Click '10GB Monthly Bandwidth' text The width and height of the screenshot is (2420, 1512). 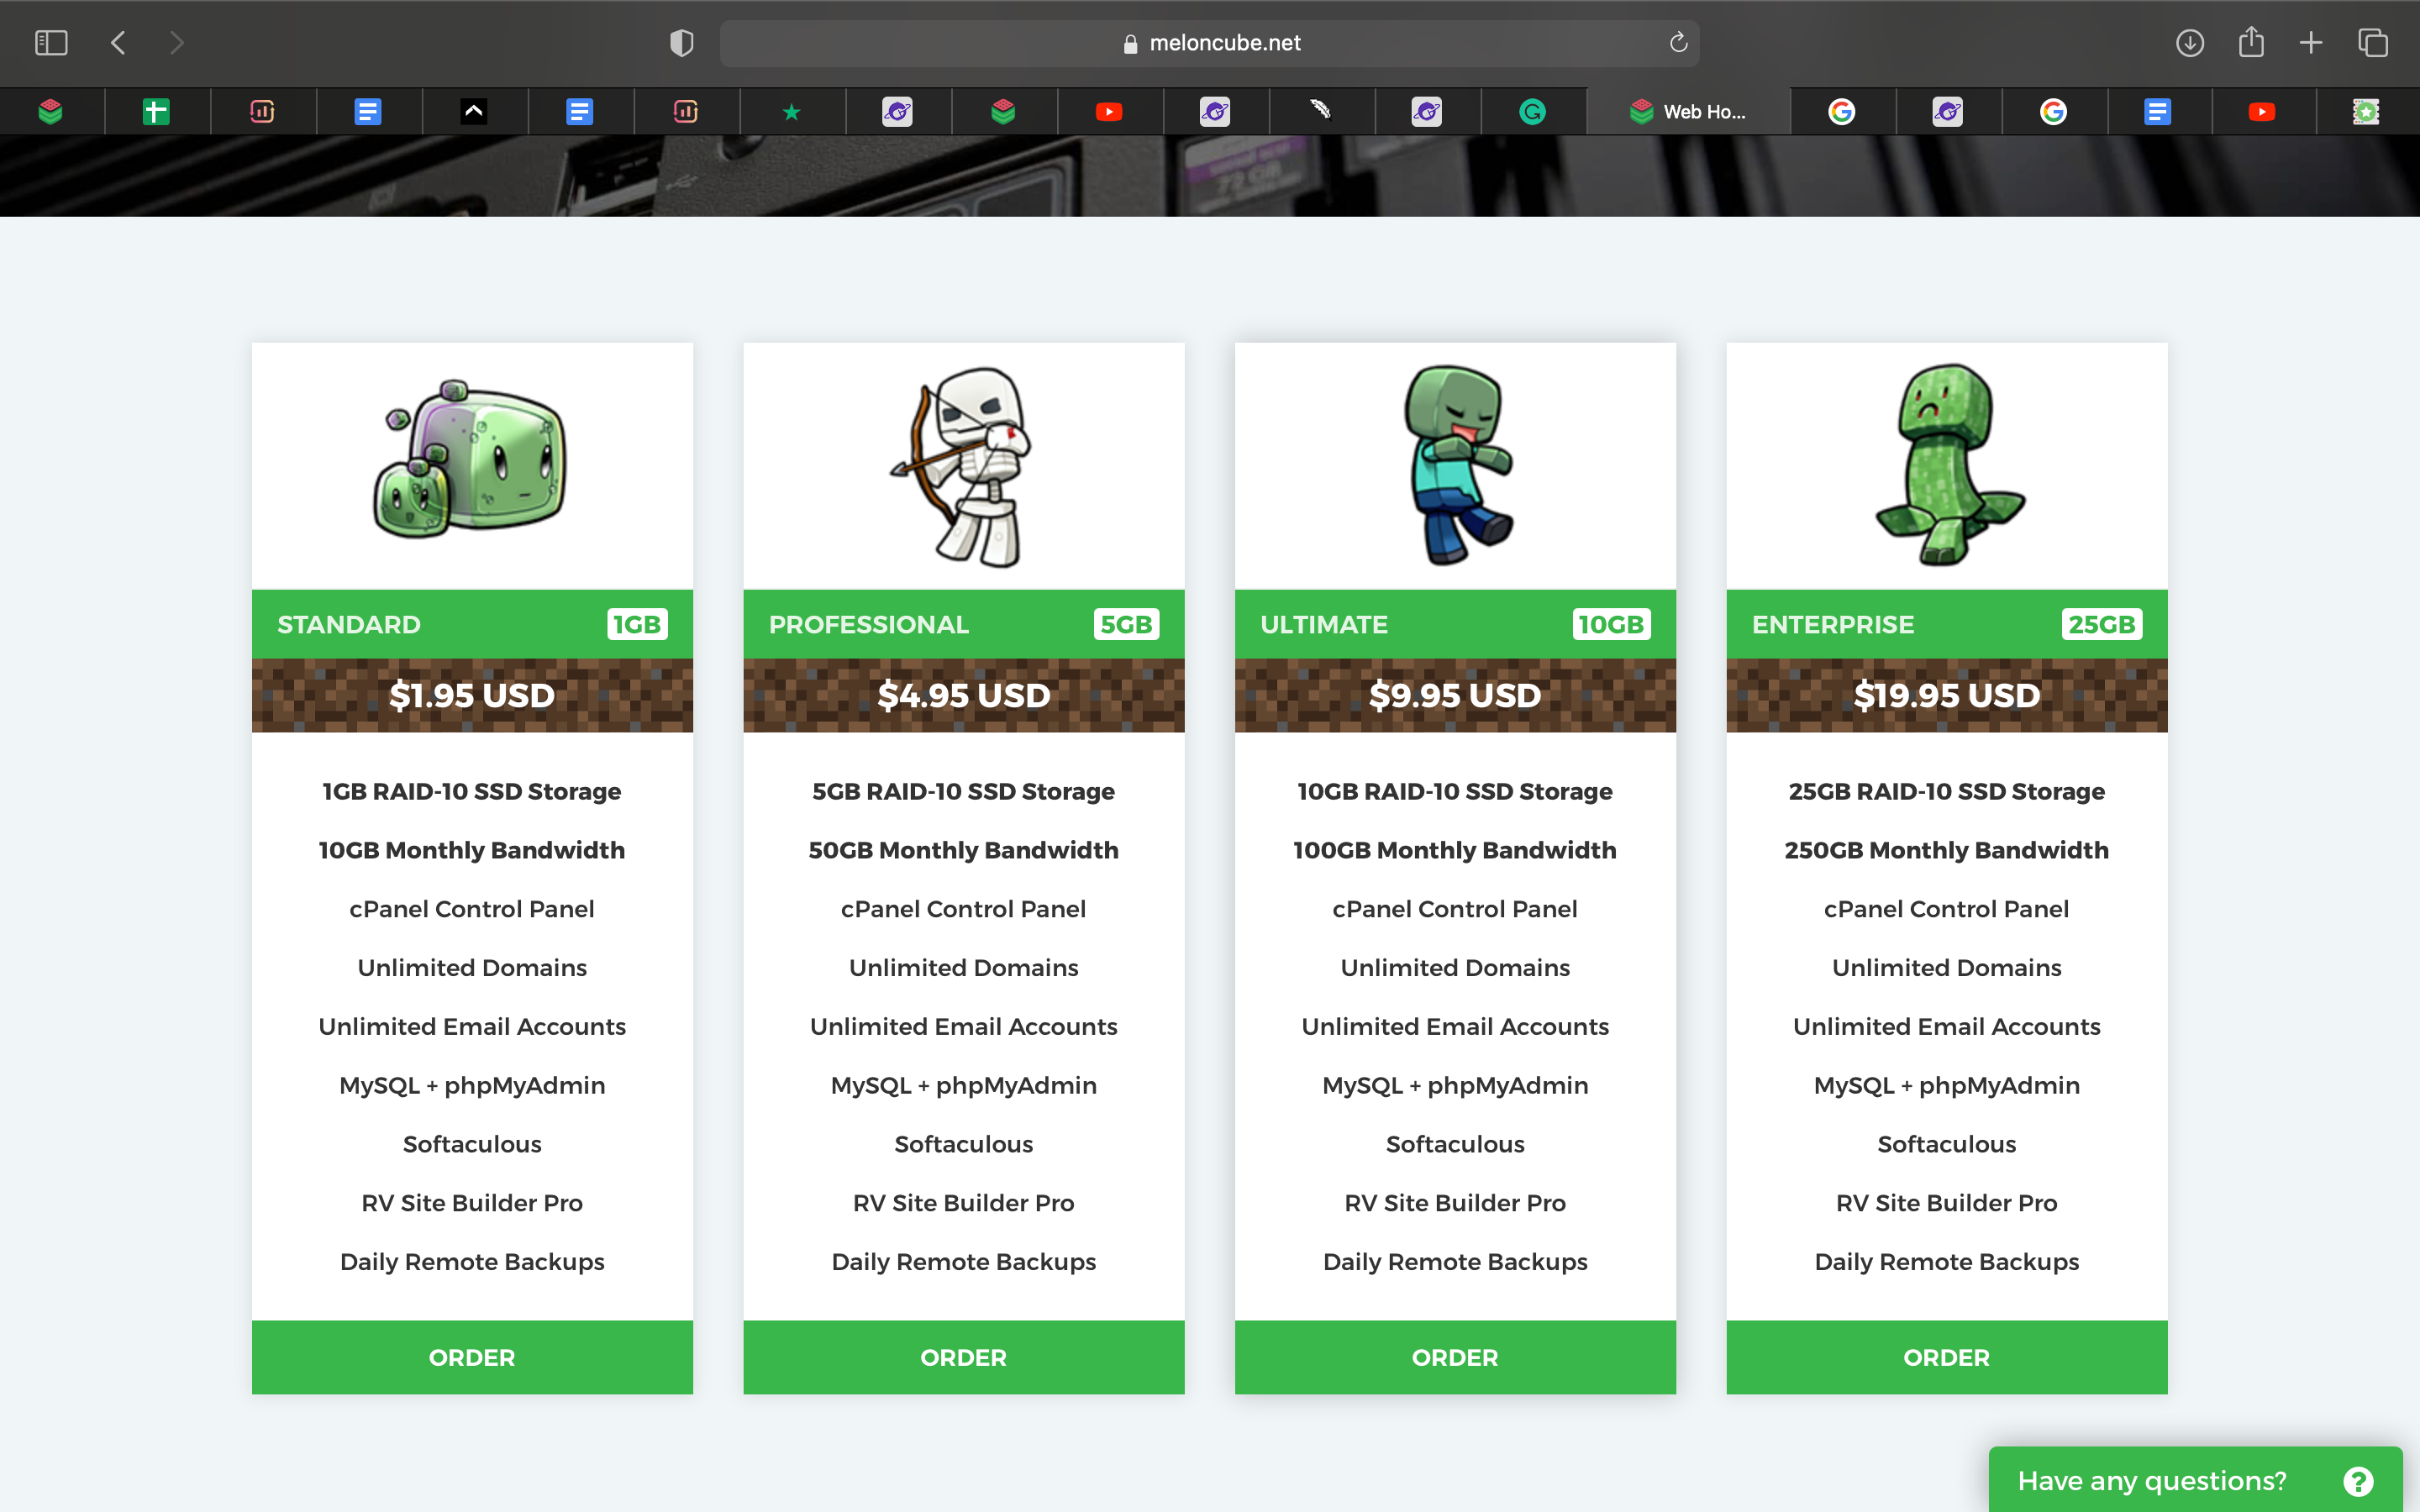click(472, 850)
